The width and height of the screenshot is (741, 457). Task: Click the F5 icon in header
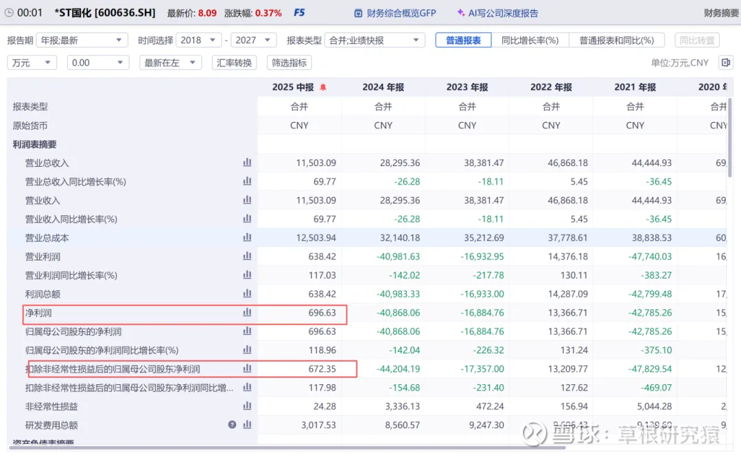(x=299, y=13)
